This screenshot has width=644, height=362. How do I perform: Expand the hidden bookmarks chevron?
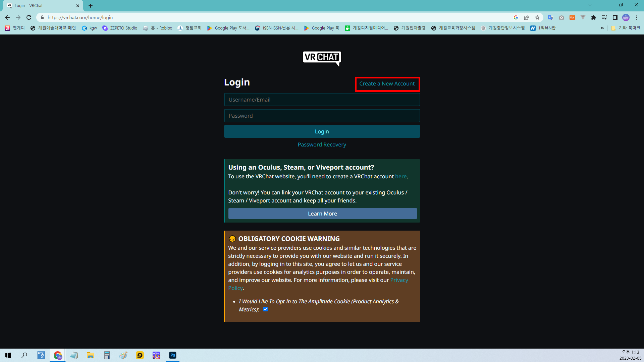point(602,28)
